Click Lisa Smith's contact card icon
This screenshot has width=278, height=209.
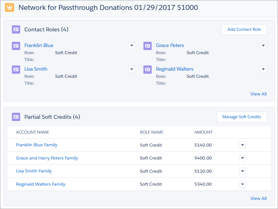pyautogui.click(x=16, y=70)
